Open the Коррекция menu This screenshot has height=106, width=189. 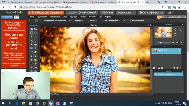(74, 17)
